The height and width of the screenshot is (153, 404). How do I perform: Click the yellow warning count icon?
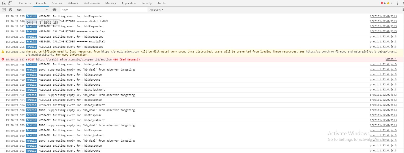point(388,3)
